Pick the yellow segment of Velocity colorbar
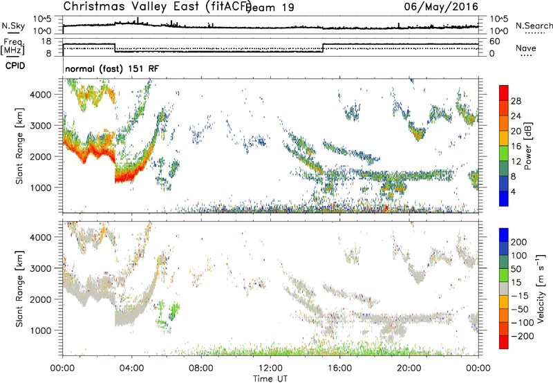This screenshot has height=383, width=553. (504, 302)
